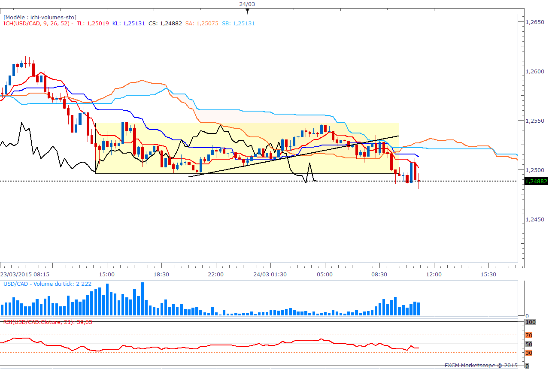Click the RSI 30 level label
Viewport: 549px width, 369px height.
[x=529, y=353]
